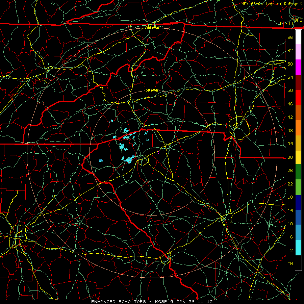Click the 2 value on the scale

click(x=292, y=251)
